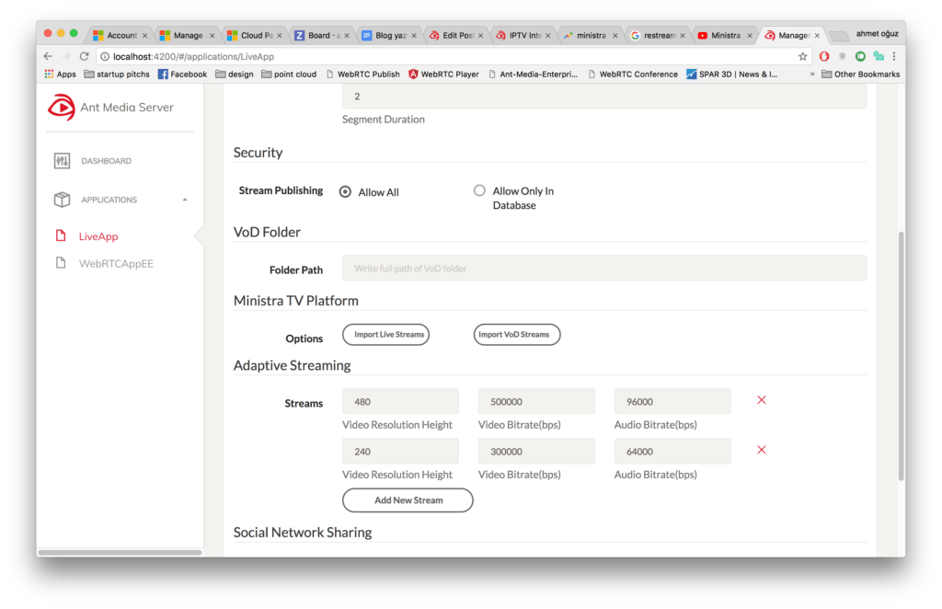Screen dimensions: 942x609
Task: Open the SPAR 3D News bookmark
Action: click(731, 74)
